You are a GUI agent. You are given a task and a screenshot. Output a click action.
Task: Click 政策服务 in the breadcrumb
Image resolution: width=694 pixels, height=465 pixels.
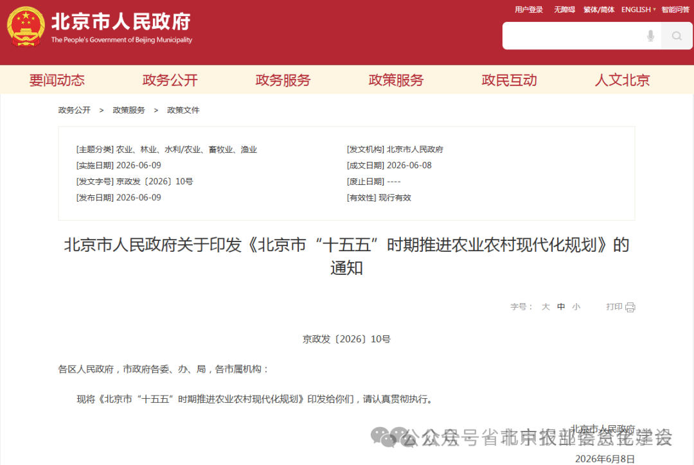(129, 110)
